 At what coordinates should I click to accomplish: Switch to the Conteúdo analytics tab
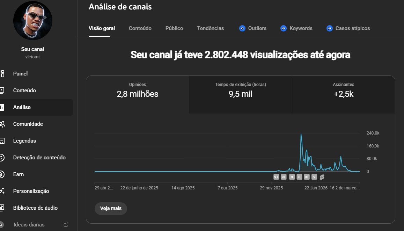[x=140, y=28]
